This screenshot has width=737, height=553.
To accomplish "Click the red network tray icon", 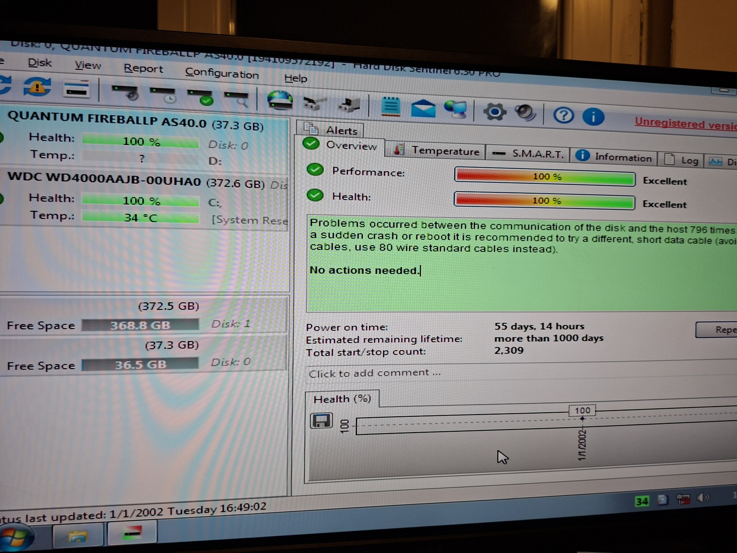I will 683,499.
